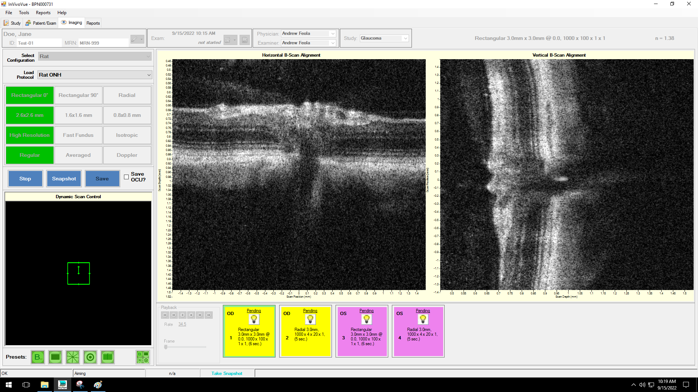
Task: Toggle the Averaged scan mode
Action: pos(78,155)
